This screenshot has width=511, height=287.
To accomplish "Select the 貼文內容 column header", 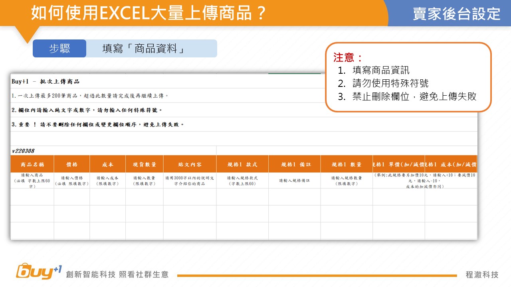I will tap(190, 164).
